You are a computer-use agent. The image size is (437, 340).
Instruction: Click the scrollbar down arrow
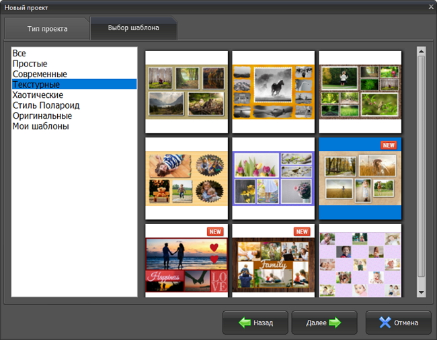click(x=421, y=292)
